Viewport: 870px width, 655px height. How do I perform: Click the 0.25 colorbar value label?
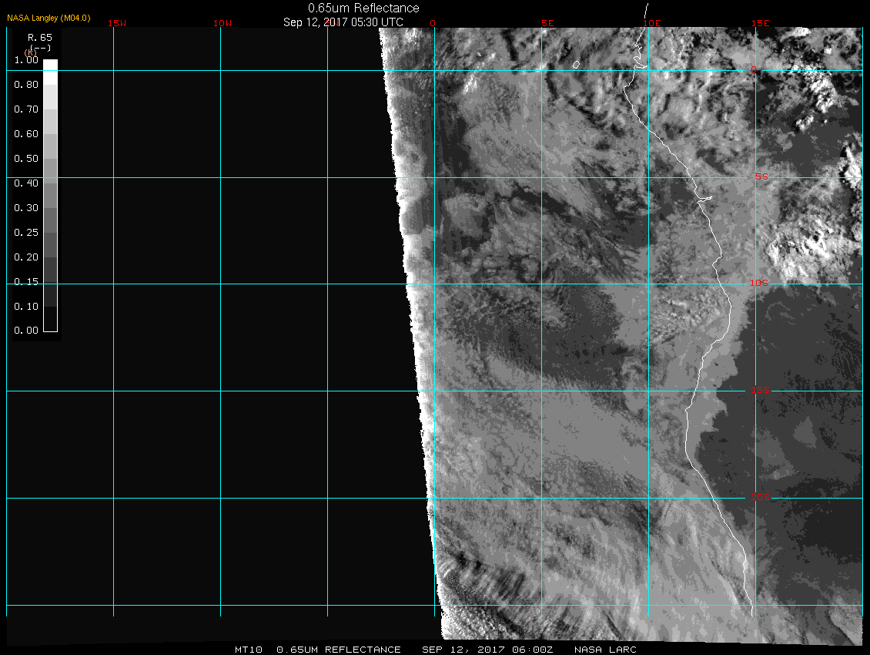point(26,232)
